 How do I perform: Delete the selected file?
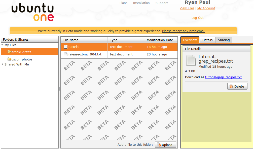[237, 86]
